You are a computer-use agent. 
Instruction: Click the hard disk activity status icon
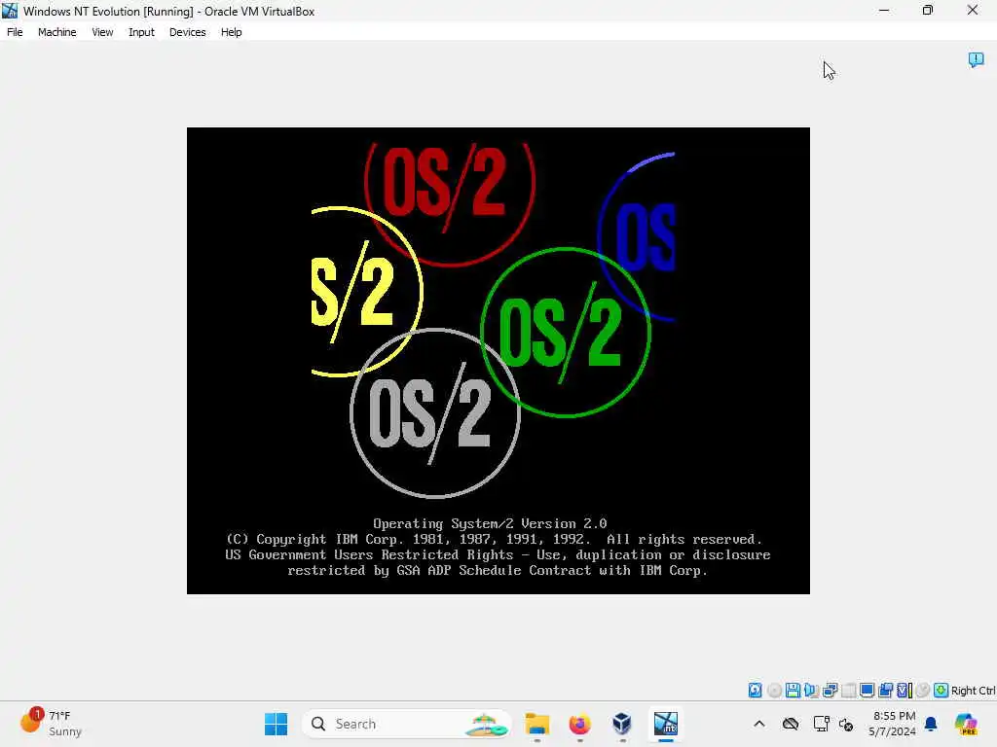pos(755,691)
